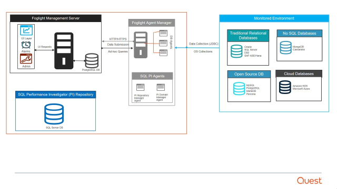
Task: Click the Monitored Environment header
Action: (x=274, y=18)
